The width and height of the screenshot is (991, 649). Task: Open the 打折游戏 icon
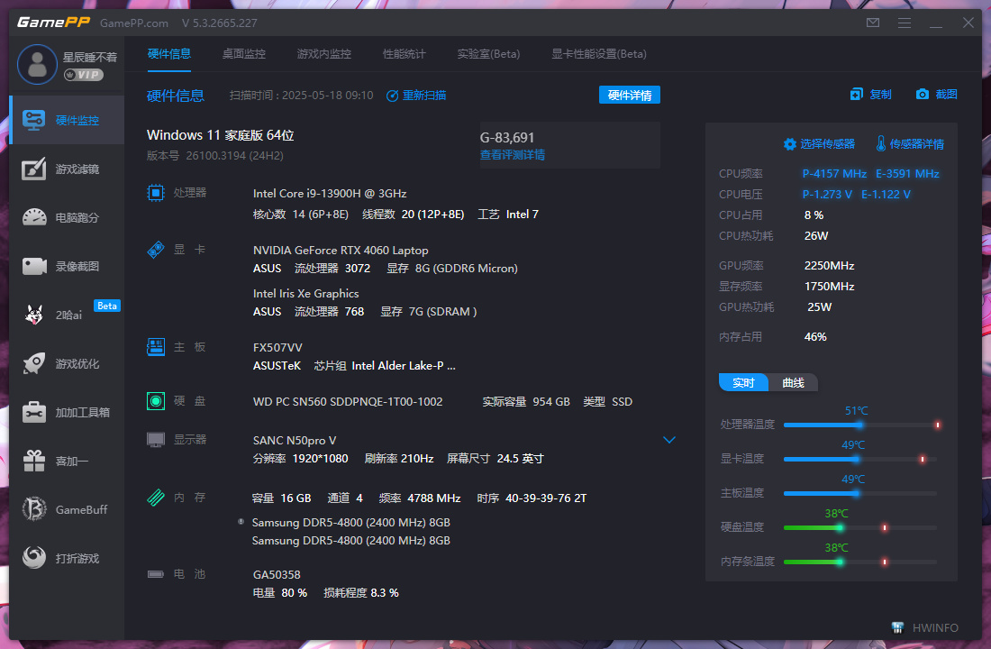(34, 558)
